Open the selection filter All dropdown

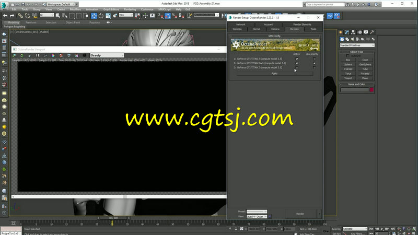pos(47,15)
